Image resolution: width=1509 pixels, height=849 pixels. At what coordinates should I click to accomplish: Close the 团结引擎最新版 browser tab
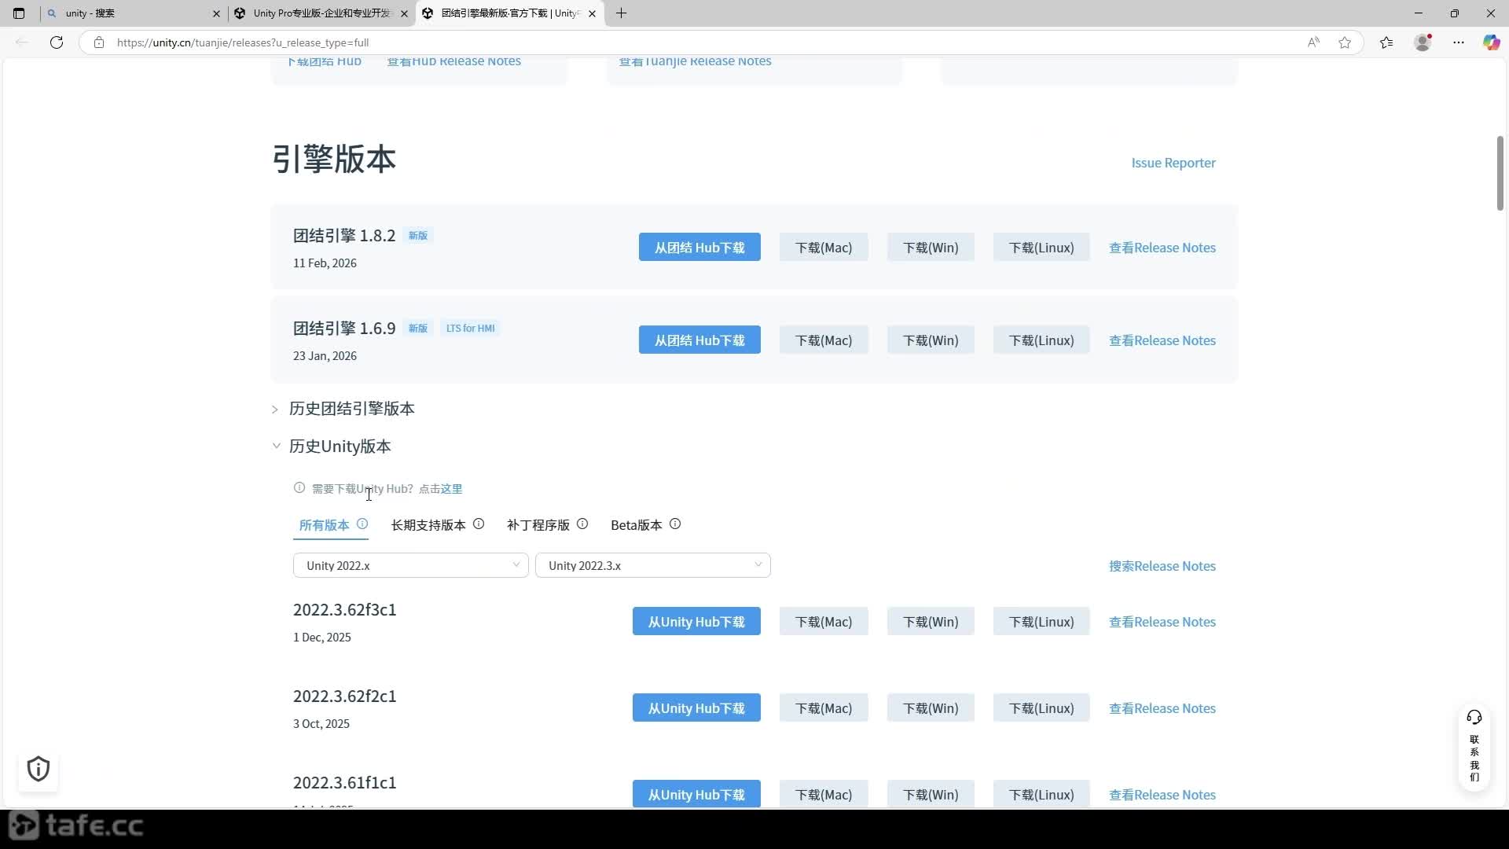coord(592,13)
